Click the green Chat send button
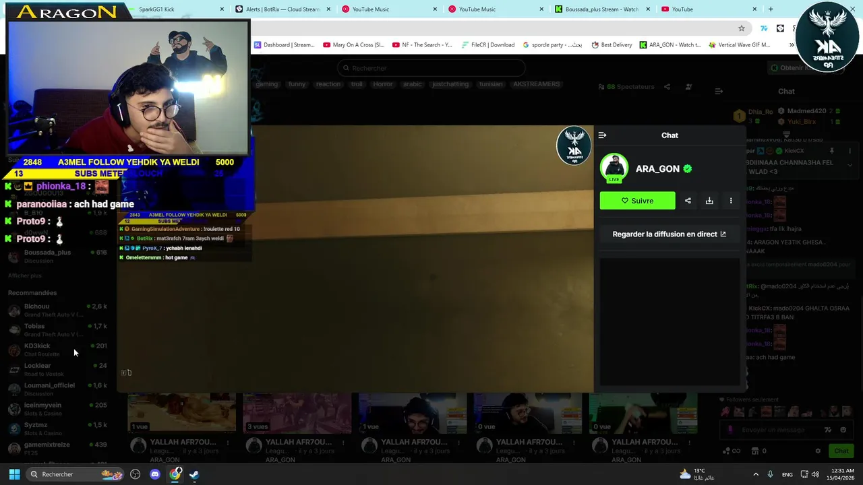The image size is (863, 485). (x=841, y=451)
